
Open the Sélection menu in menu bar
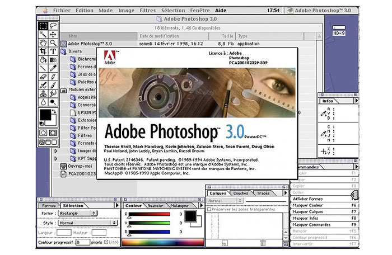point(173,11)
